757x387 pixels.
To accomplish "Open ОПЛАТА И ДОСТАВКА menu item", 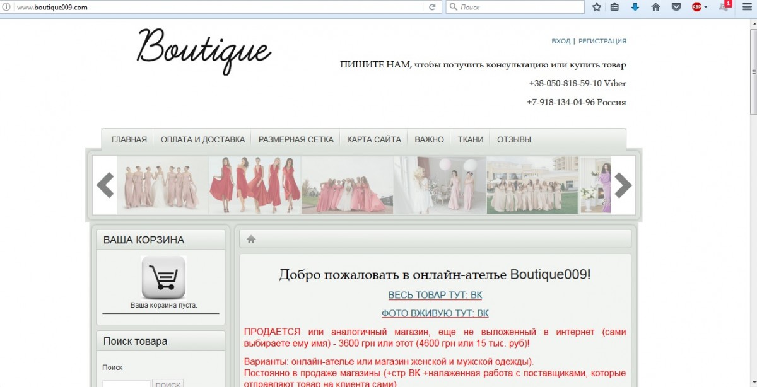I will click(202, 139).
